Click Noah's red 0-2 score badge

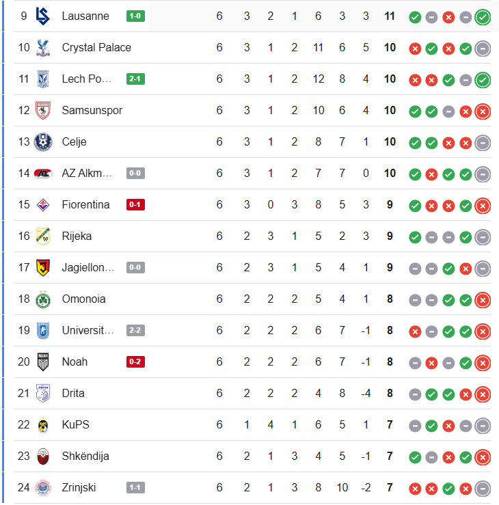coord(135,361)
